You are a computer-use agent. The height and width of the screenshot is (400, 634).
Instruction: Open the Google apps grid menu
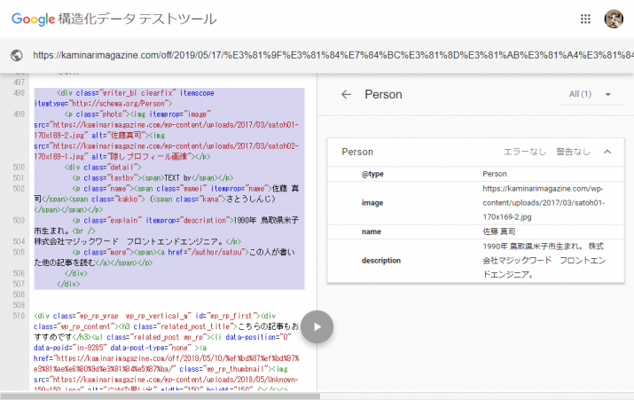(585, 19)
